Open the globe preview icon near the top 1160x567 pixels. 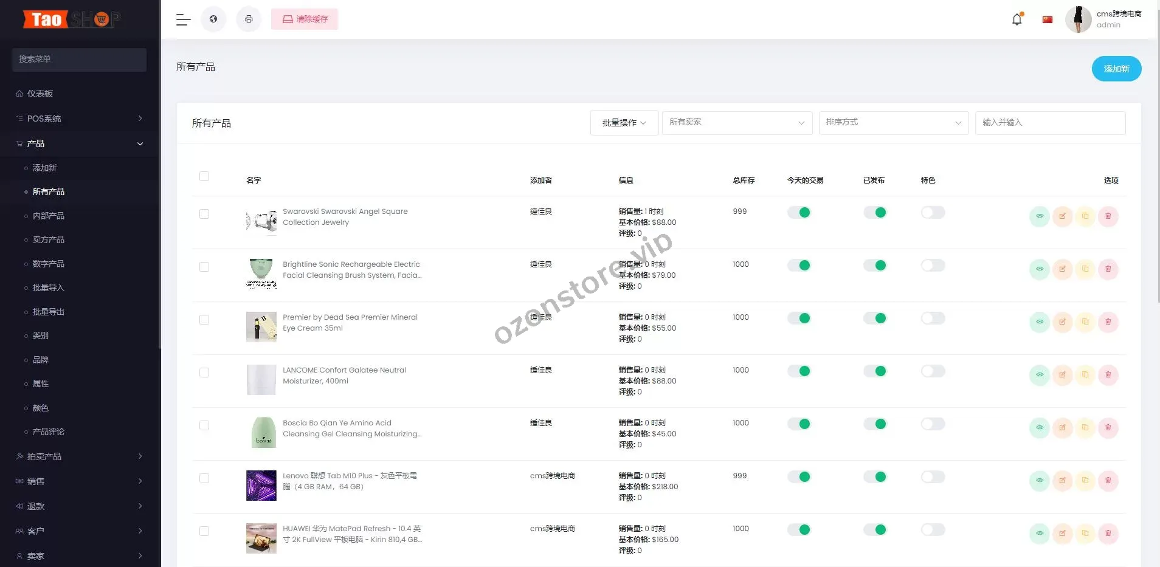click(213, 19)
